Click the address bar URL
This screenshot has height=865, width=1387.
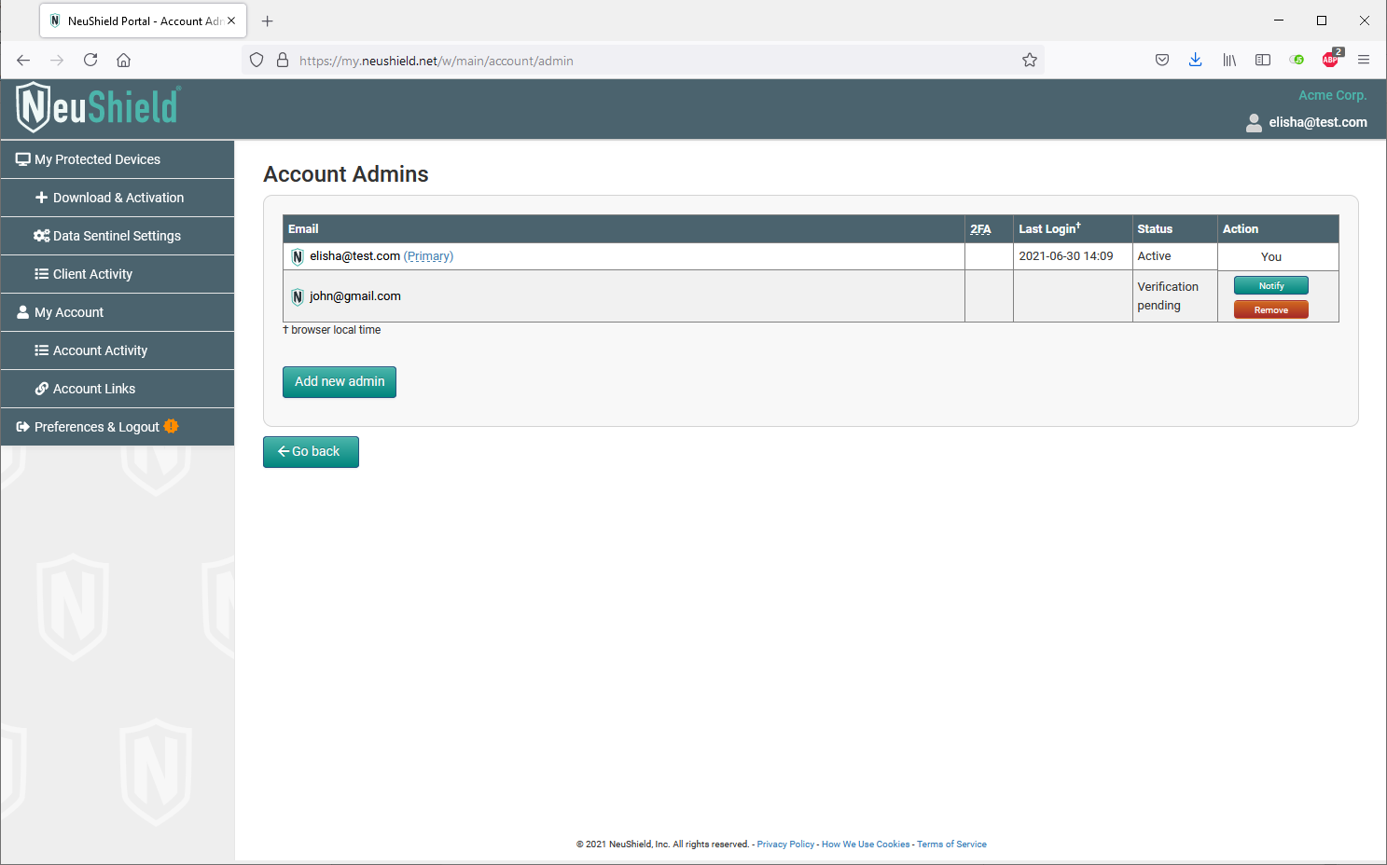437,61
